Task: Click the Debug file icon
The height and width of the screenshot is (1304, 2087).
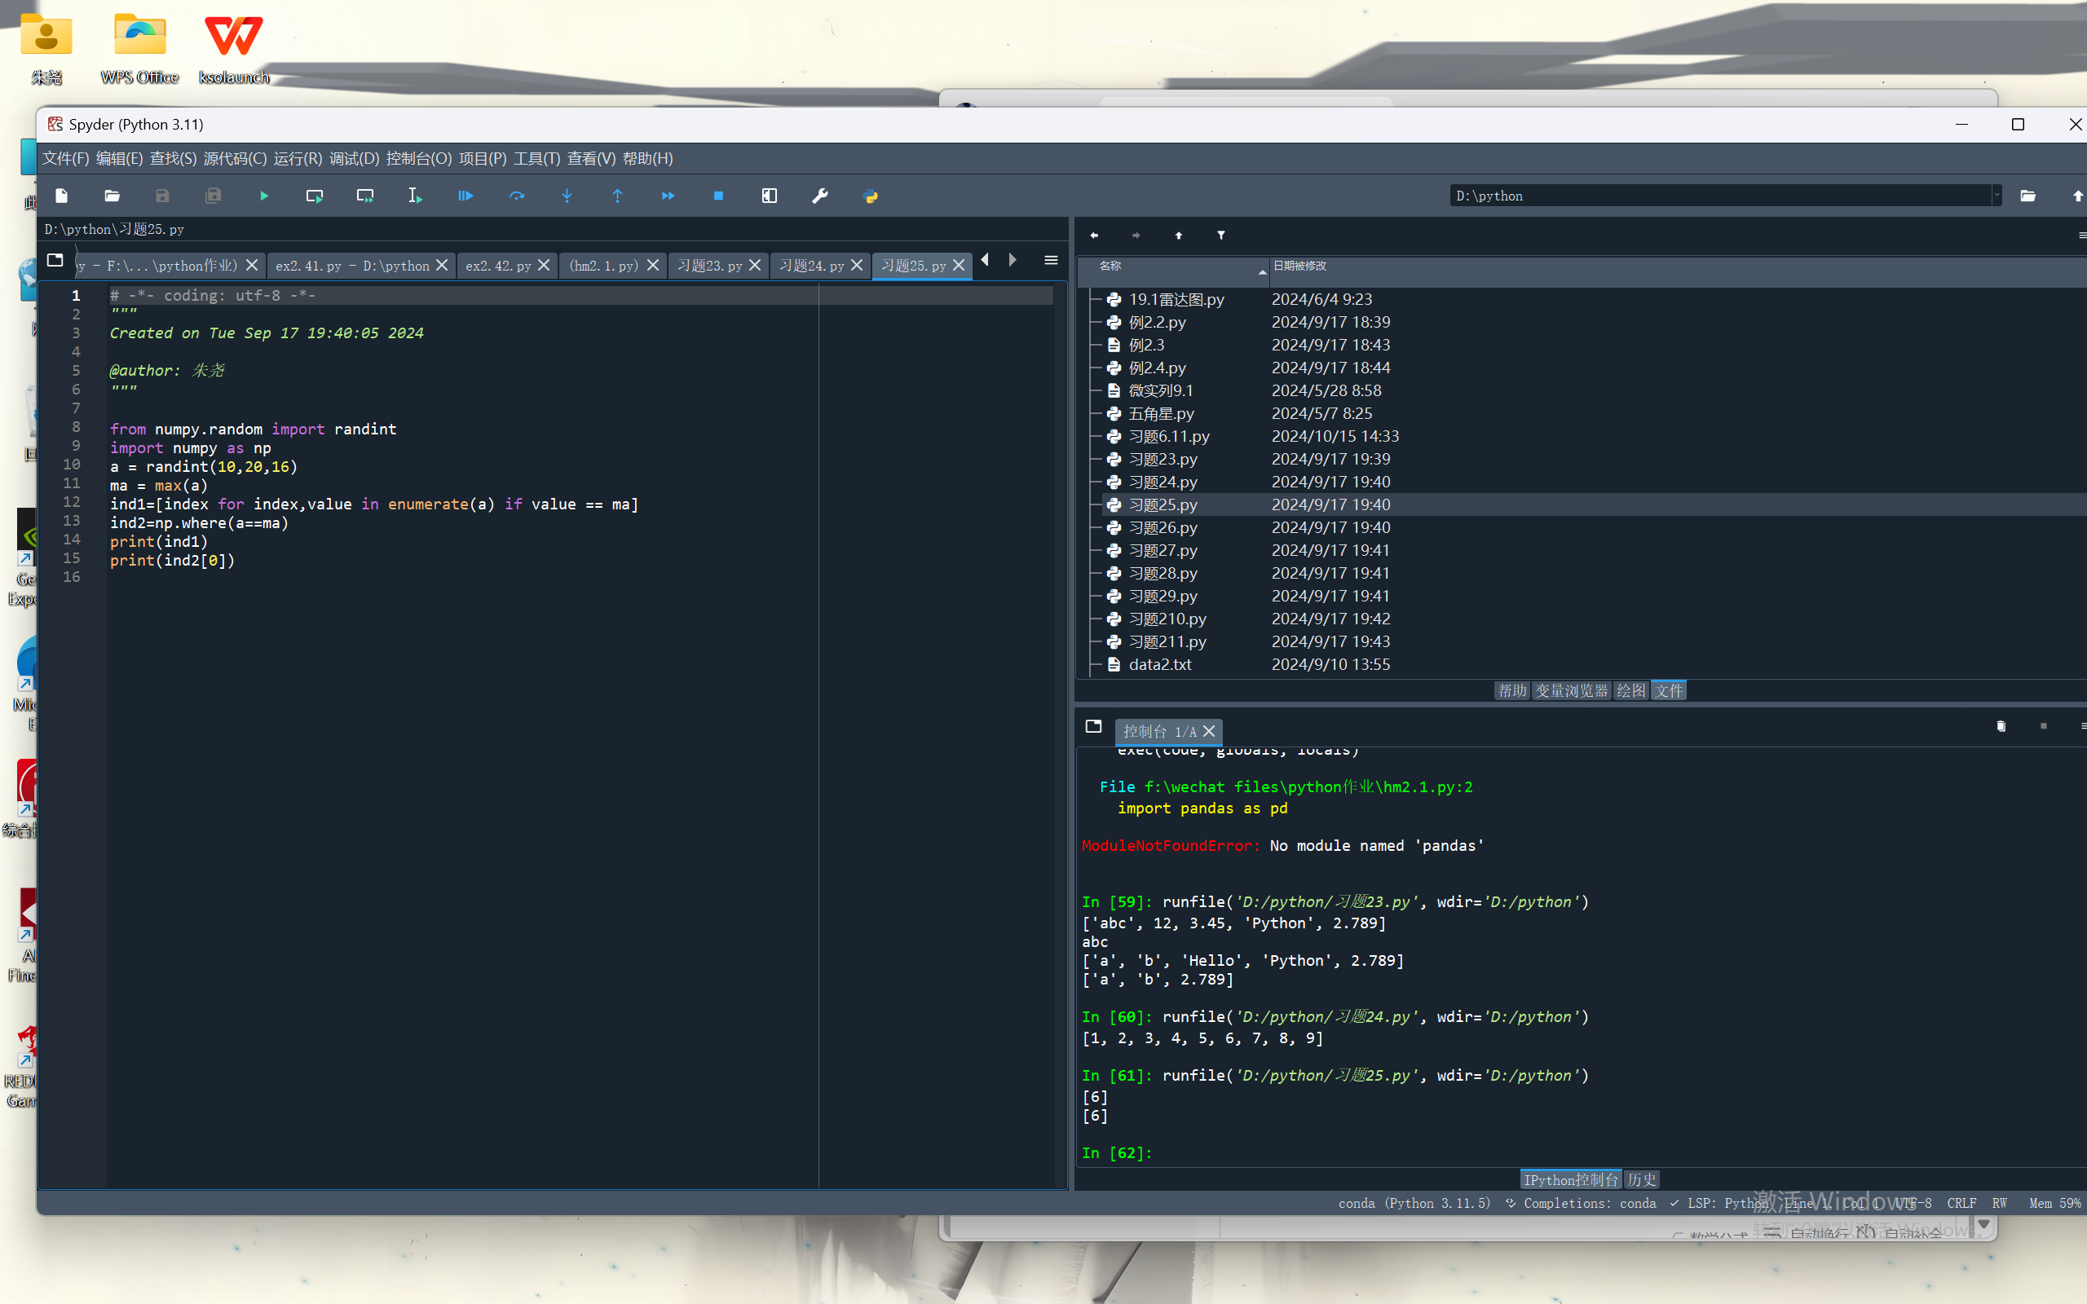Action: (x=465, y=196)
